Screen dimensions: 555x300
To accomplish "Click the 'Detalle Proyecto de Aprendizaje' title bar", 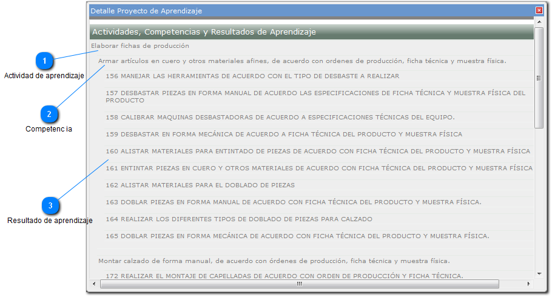I will click(x=312, y=11).
